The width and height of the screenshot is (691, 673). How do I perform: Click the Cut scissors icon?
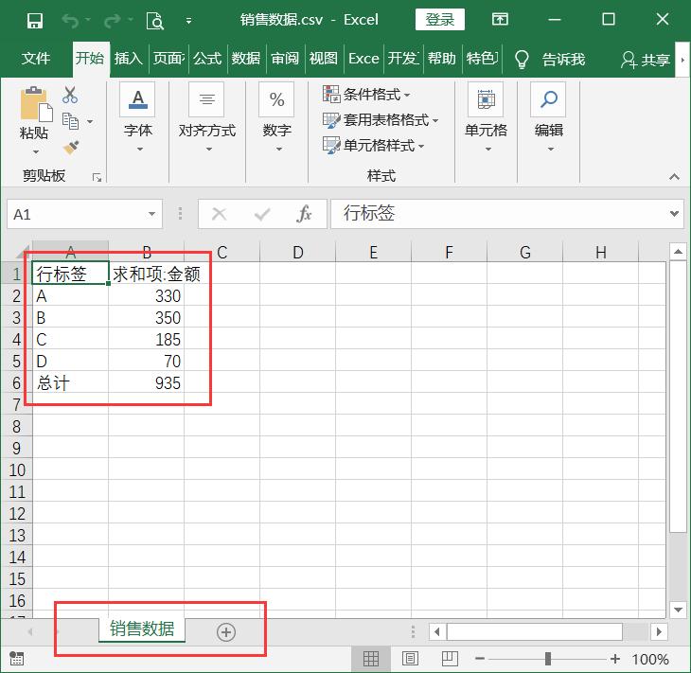tap(70, 95)
